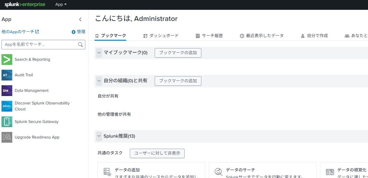
Task: Switch to the ダッシュボード tab
Action: (x=161, y=36)
